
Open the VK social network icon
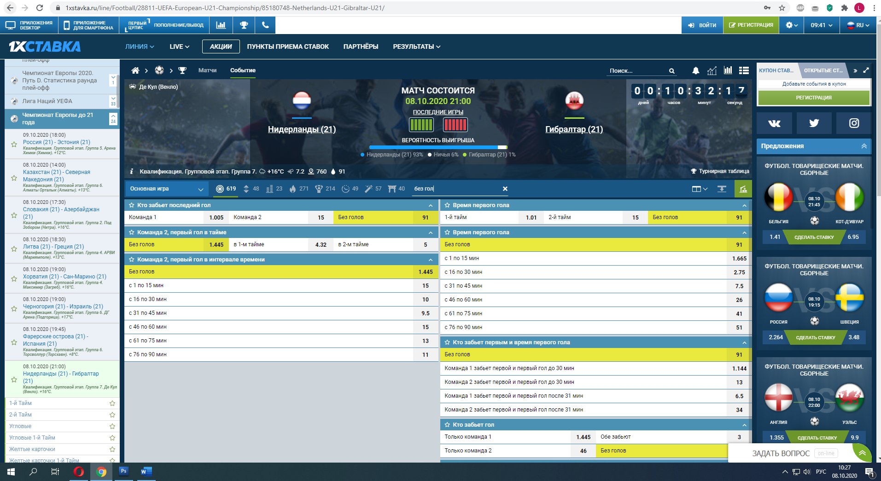[x=774, y=123]
